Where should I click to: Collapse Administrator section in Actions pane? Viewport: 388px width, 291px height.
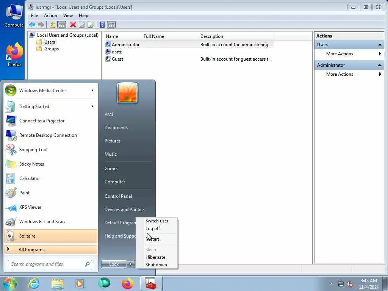point(380,65)
